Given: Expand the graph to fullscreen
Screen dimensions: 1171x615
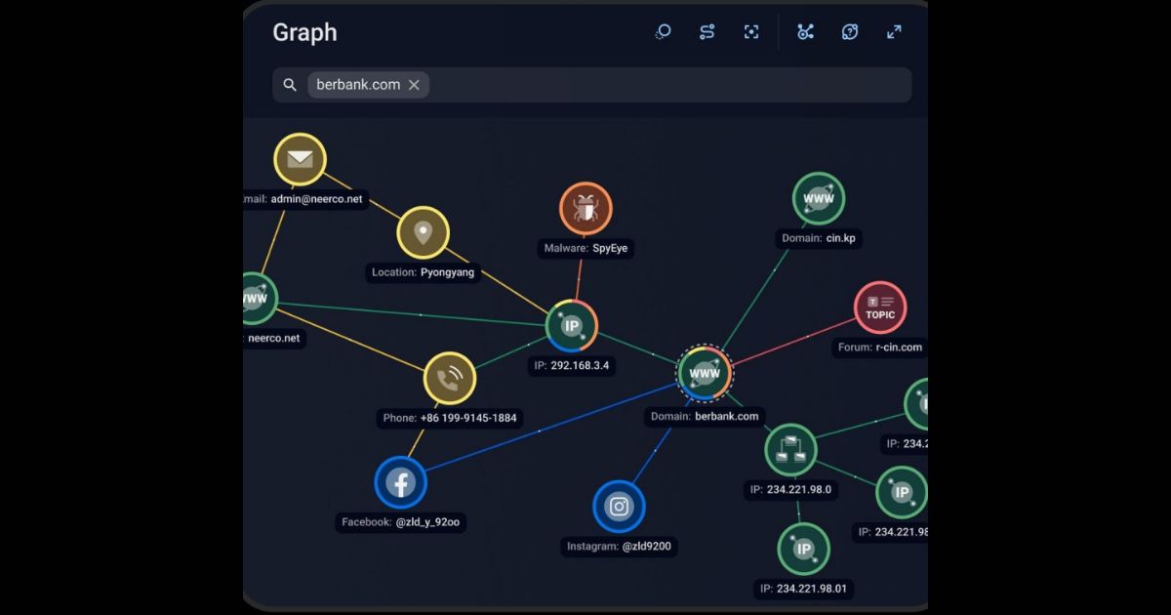Looking at the screenshot, I should [x=894, y=32].
